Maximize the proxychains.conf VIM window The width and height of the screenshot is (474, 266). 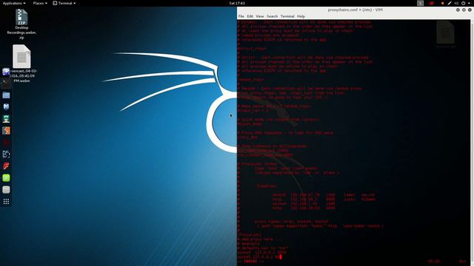(x=464, y=10)
